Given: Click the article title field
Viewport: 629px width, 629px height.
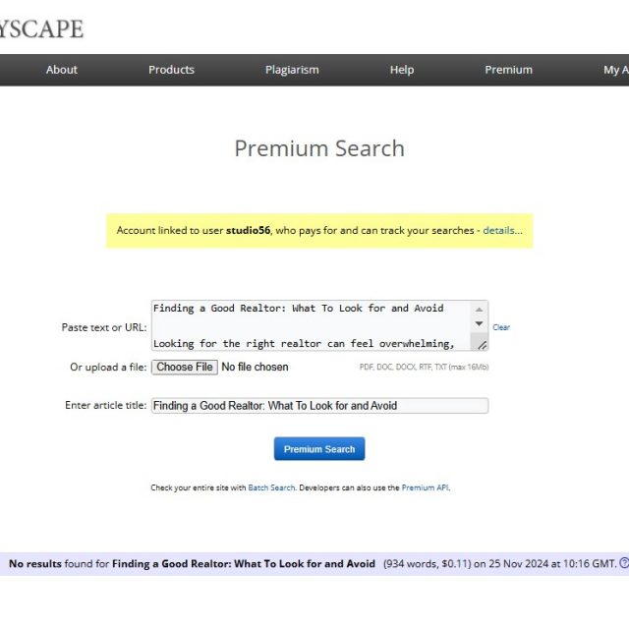Looking at the screenshot, I should pos(319,406).
